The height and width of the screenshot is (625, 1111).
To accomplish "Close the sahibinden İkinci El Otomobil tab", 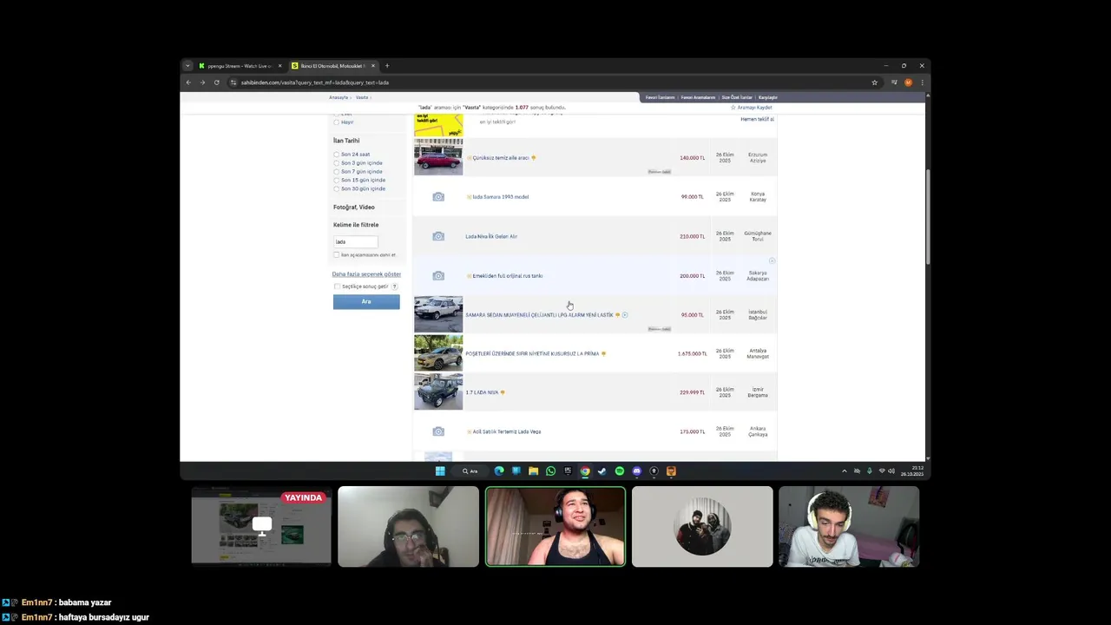I will tap(373, 66).
